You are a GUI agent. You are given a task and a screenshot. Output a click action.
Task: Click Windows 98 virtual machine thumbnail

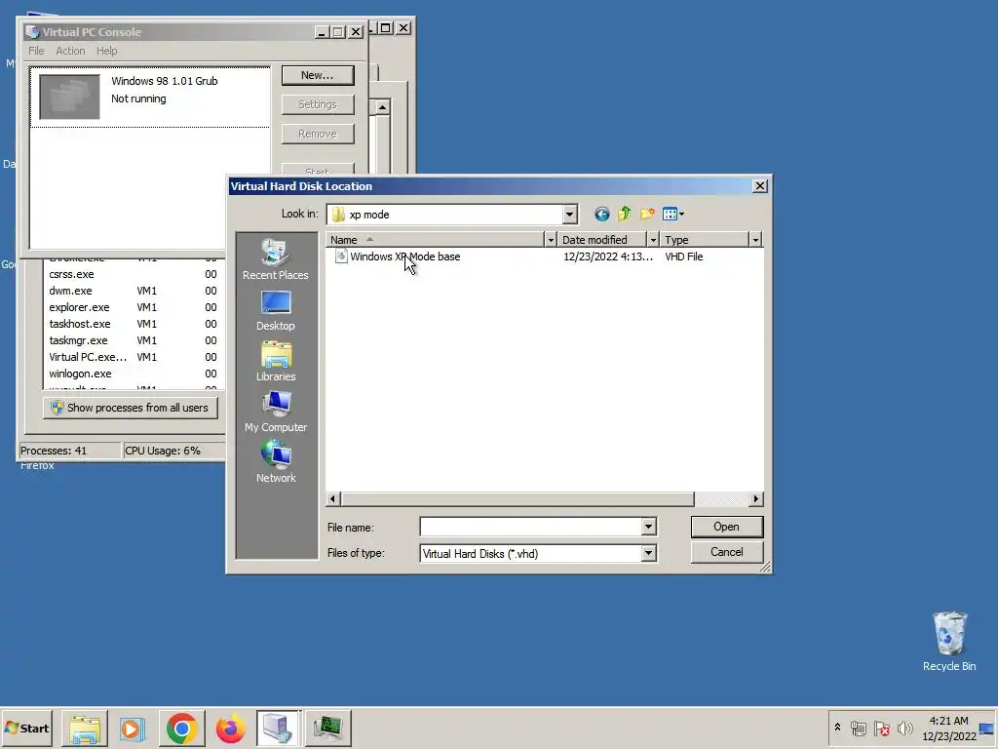pos(69,97)
